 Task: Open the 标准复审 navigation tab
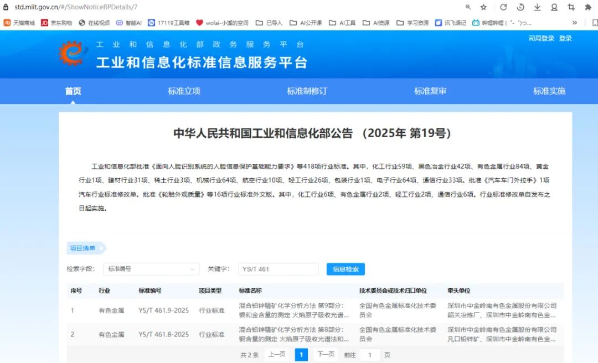[430, 91]
